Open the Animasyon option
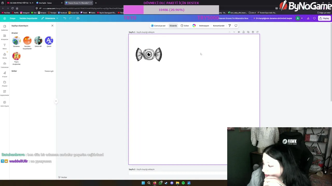Image resolution: width=332 pixels, height=186 pixels. click(204, 26)
